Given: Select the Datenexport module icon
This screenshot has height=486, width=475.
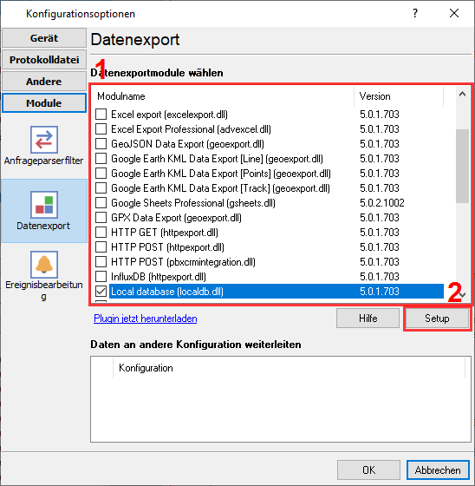Looking at the screenshot, I should (44, 205).
